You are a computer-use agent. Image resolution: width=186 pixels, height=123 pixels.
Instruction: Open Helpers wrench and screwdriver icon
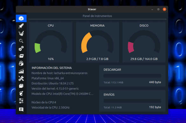(21, 78)
